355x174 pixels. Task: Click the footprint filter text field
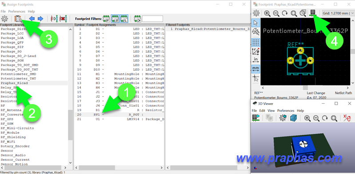click(x=152, y=19)
